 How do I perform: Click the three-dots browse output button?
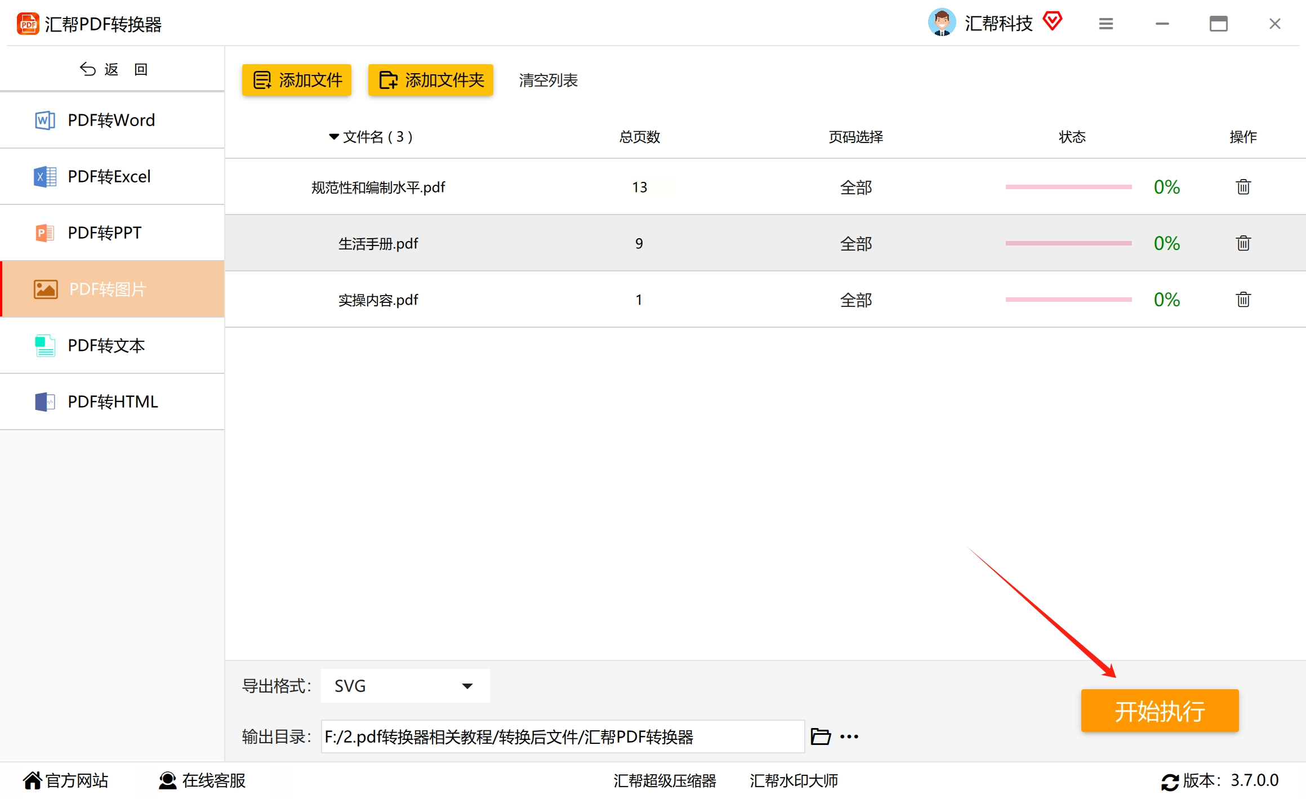coord(849,736)
